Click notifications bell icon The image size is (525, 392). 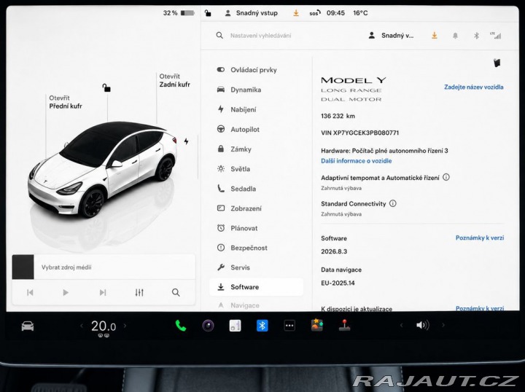tap(455, 36)
